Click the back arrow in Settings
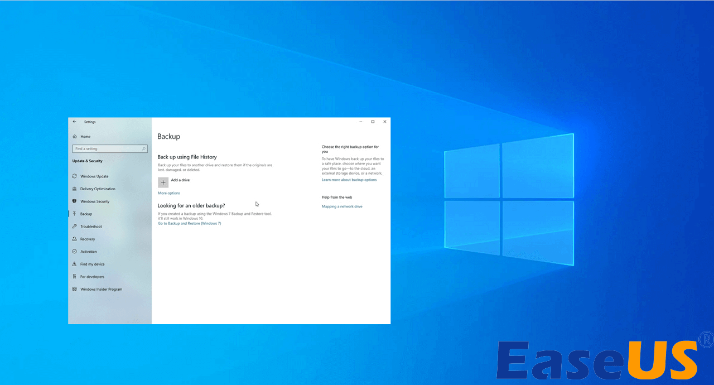 (74, 122)
